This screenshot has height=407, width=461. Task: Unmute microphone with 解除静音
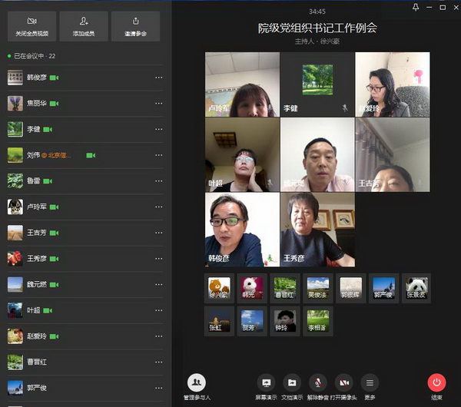(x=318, y=382)
